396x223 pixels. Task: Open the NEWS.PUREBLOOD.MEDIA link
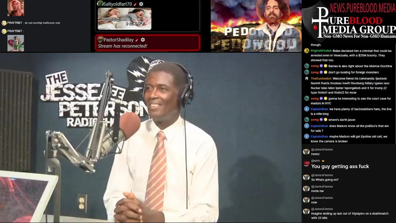click(363, 8)
